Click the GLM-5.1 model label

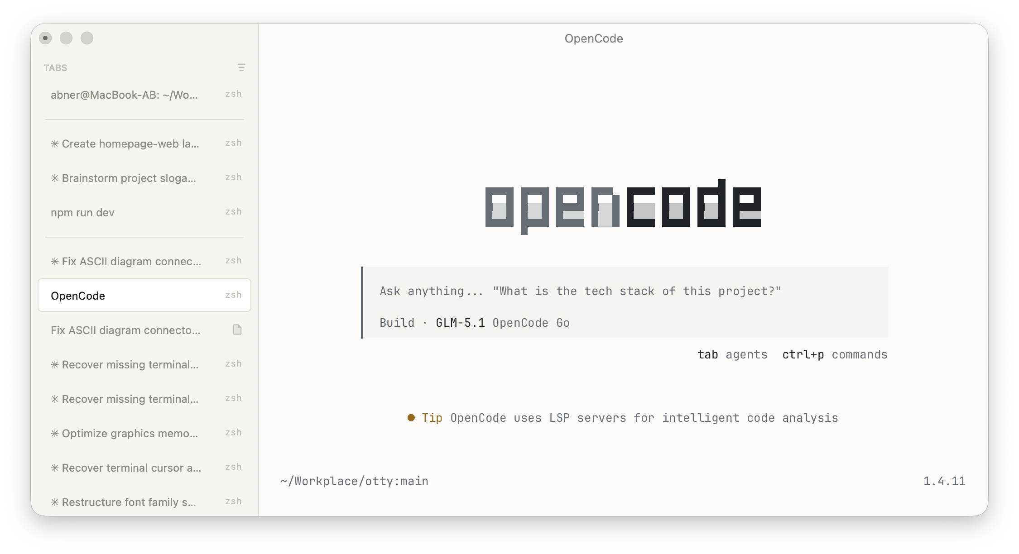[x=460, y=323]
